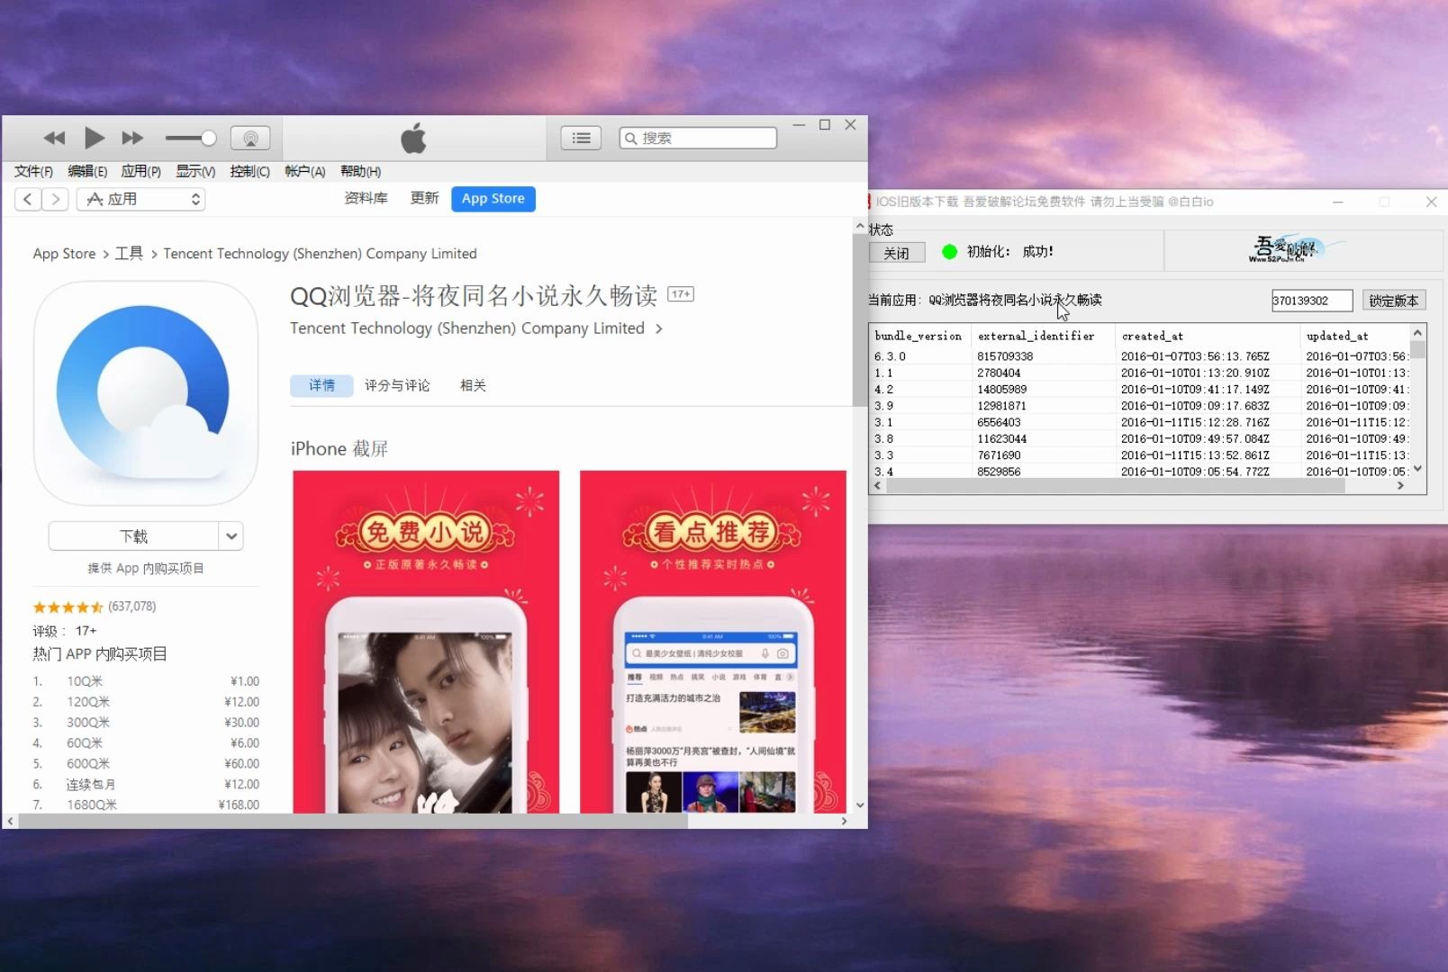Select the version 4.2 row
Screen dimensions: 1448x972
point(1139,390)
